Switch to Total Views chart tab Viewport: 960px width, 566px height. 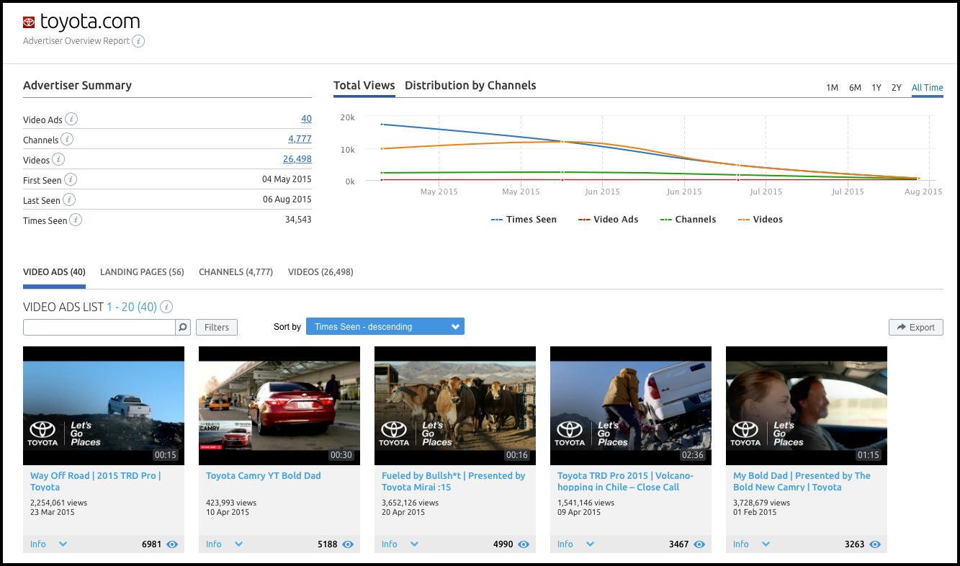[x=364, y=86]
